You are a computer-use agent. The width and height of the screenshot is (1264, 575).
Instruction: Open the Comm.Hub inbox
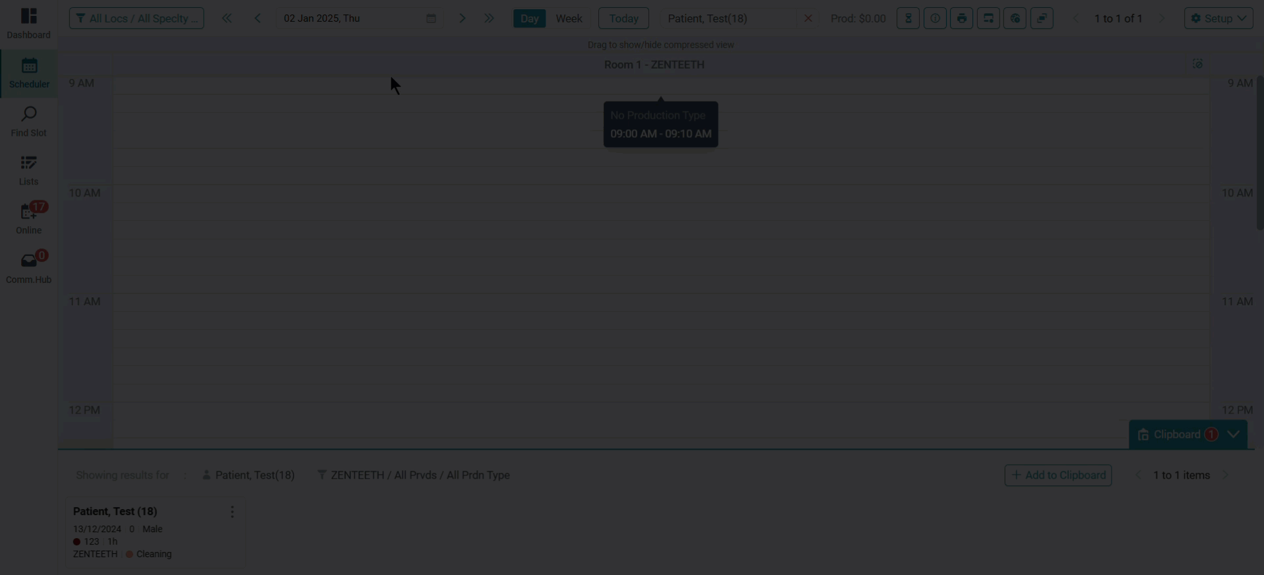pyautogui.click(x=28, y=268)
